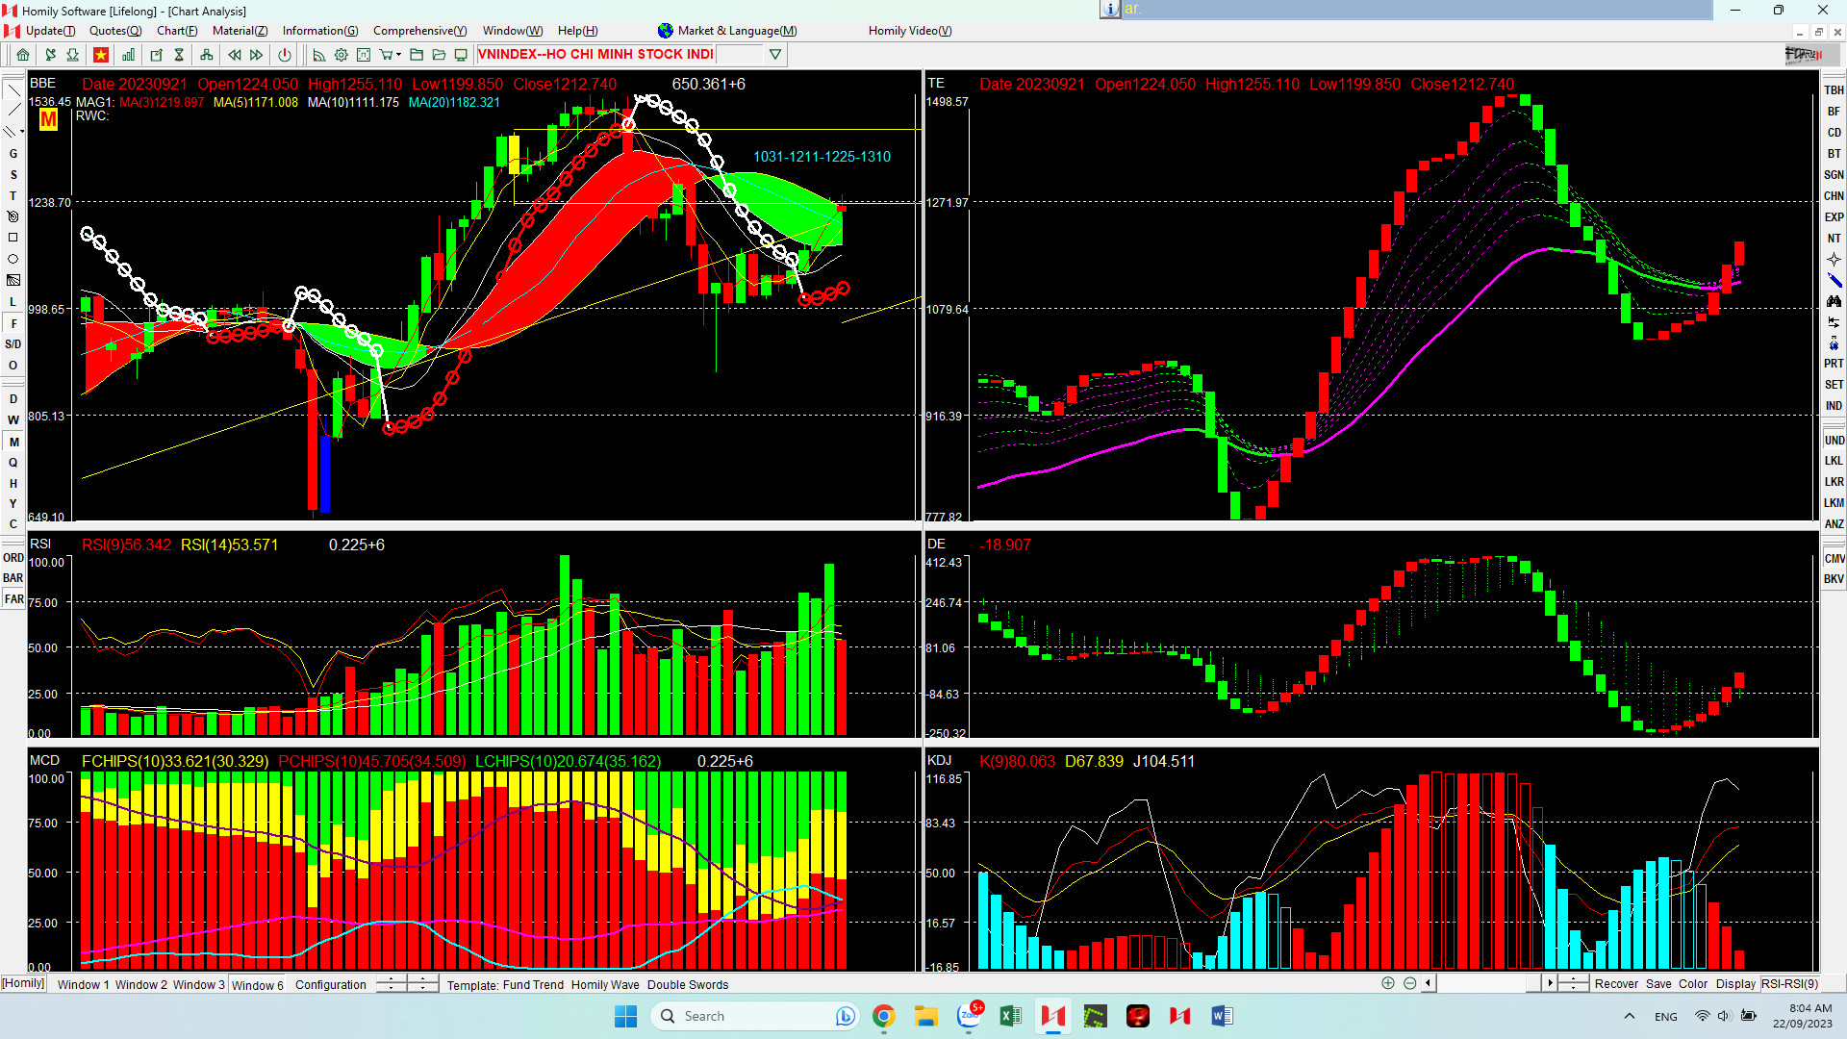
Task: Select the M monthly period button
Action: click(13, 442)
